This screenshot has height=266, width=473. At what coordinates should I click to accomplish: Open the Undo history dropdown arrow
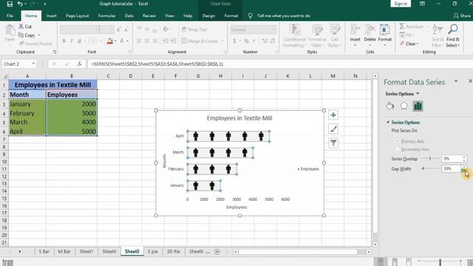25,4
